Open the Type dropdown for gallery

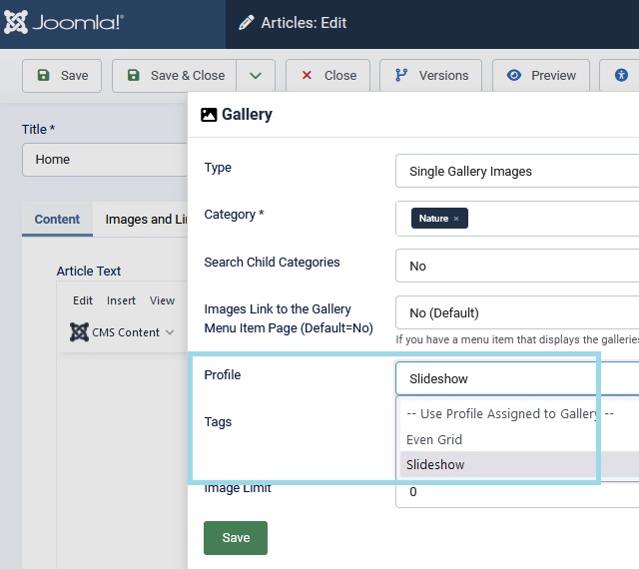point(516,172)
